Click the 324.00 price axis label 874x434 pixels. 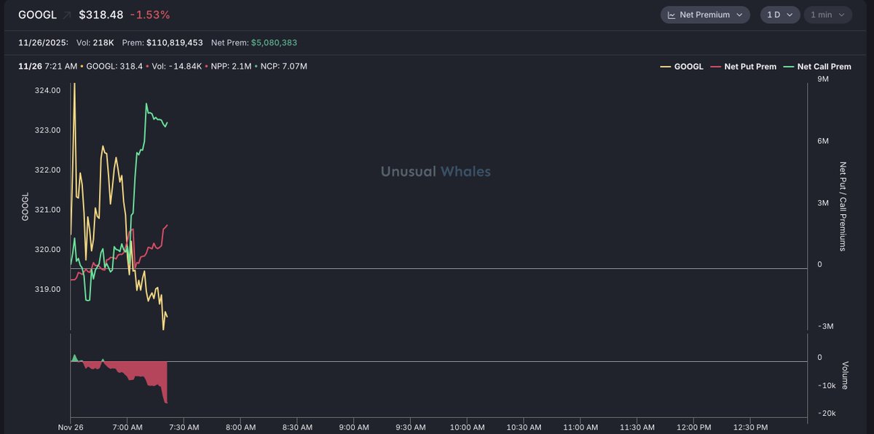(47, 90)
